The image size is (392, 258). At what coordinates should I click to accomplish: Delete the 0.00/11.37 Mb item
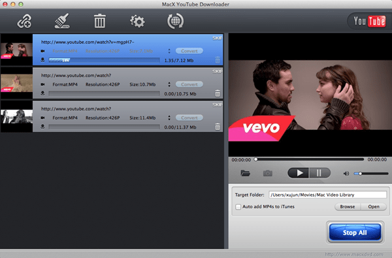pyautogui.click(x=218, y=127)
